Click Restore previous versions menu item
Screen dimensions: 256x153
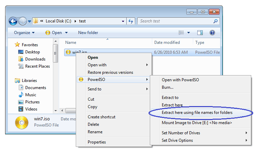coord(110,72)
